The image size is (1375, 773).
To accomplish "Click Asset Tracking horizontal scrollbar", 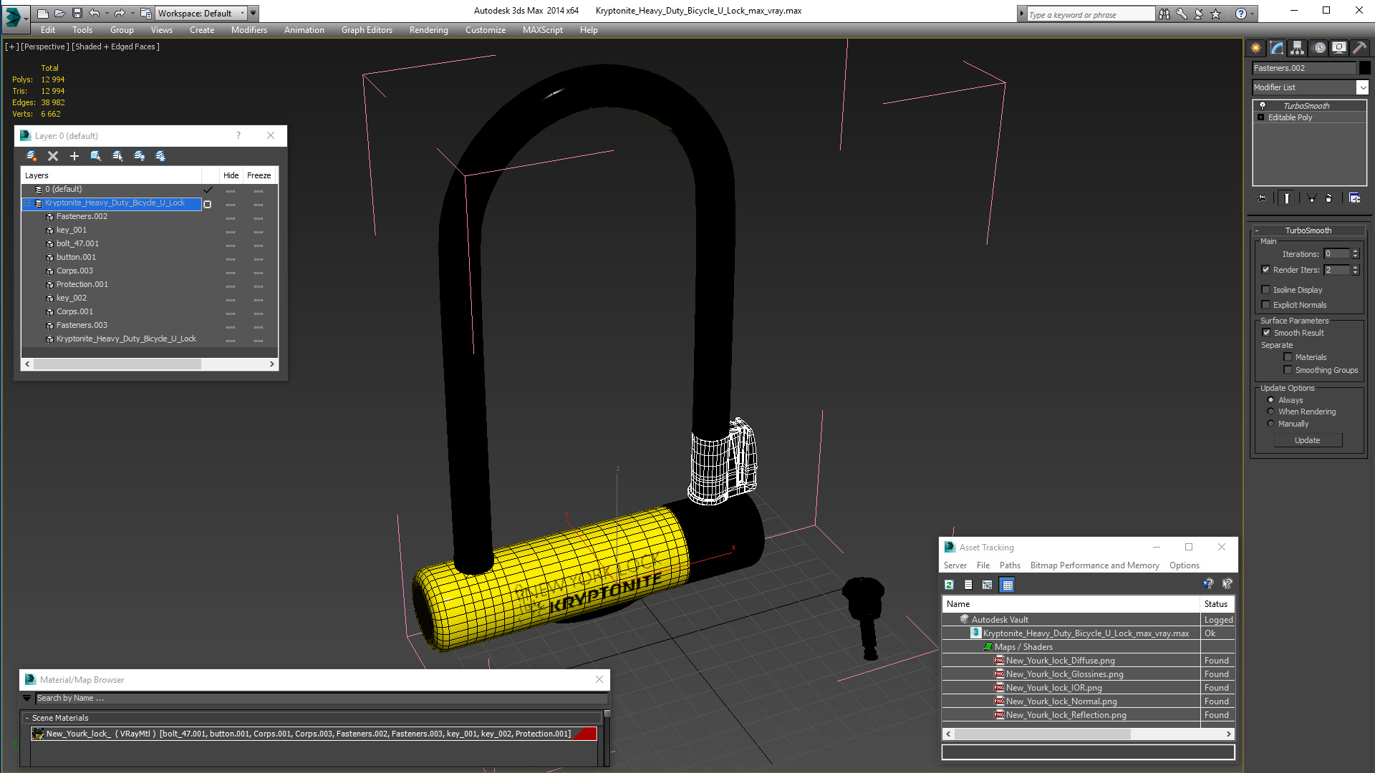I will coord(1089,734).
